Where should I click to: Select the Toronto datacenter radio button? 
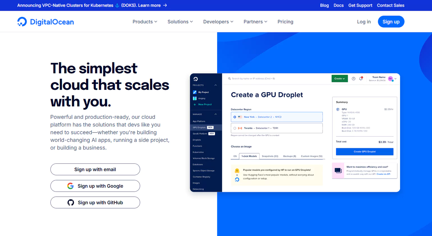pyautogui.click(x=235, y=128)
